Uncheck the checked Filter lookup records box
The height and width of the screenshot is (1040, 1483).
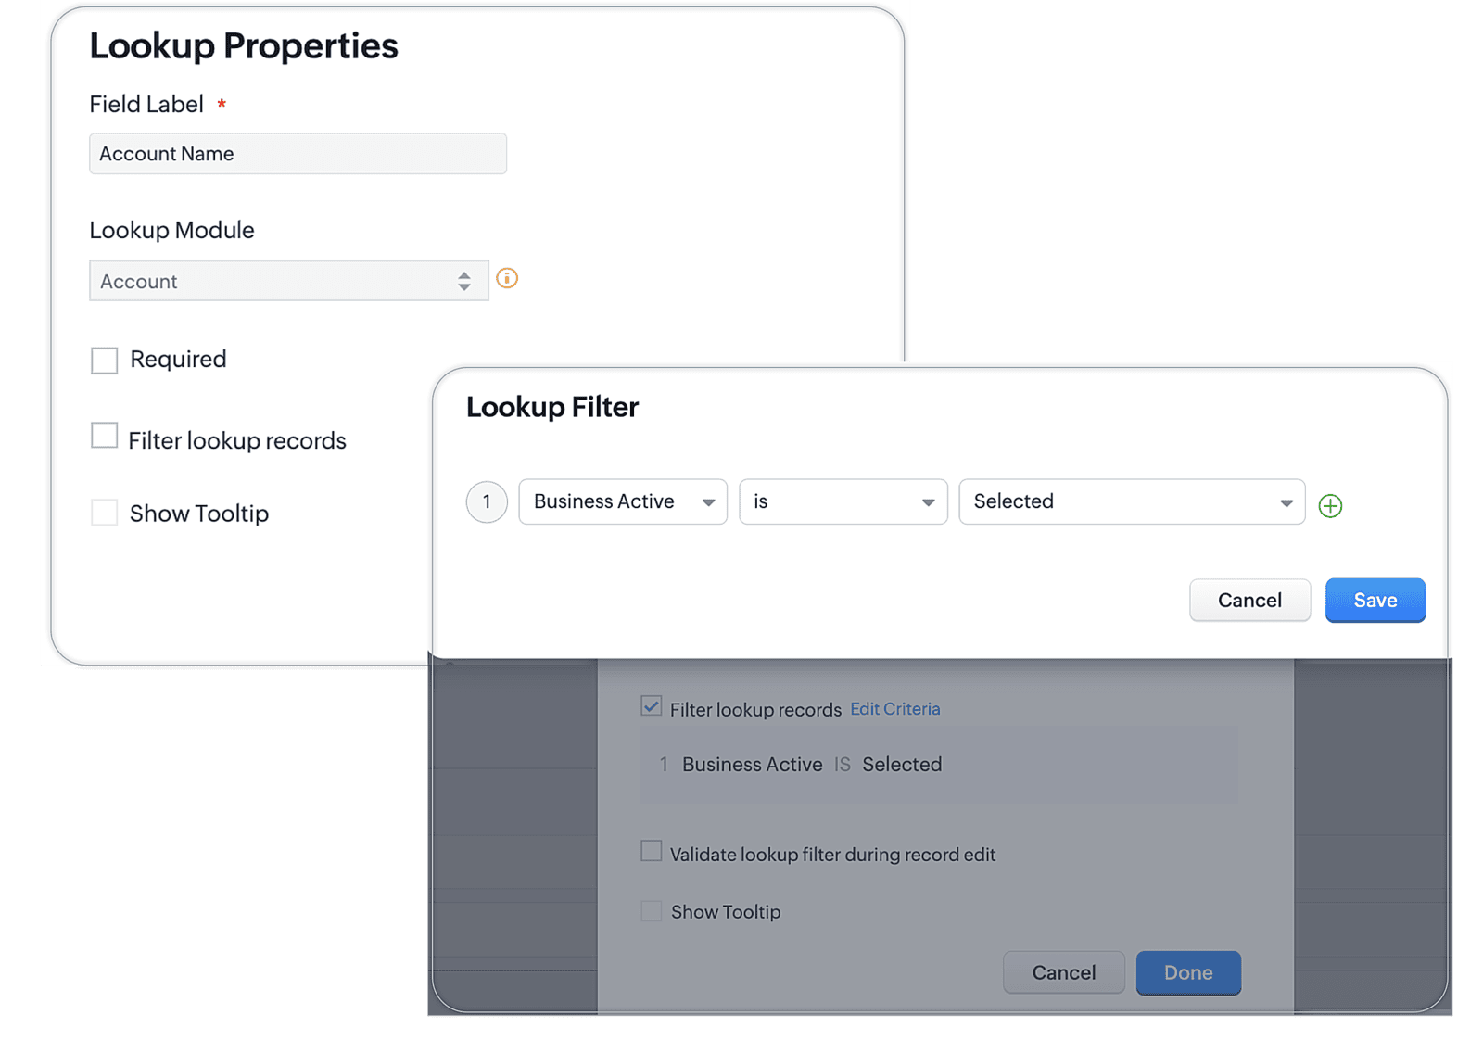tap(652, 706)
